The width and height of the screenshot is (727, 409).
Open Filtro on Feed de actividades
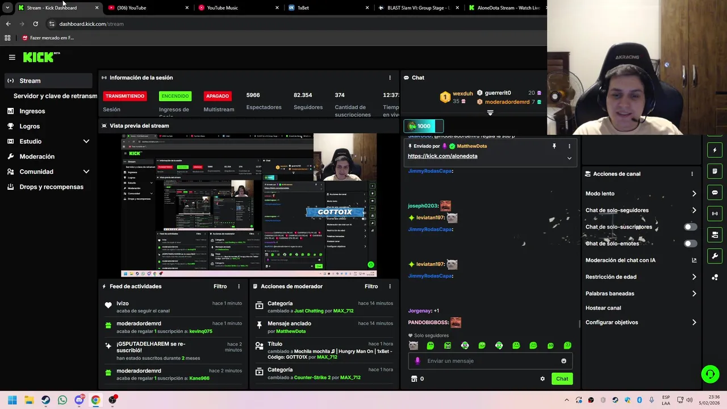[x=220, y=286]
